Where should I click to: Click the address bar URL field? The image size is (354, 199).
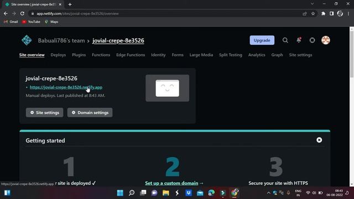tap(165, 13)
